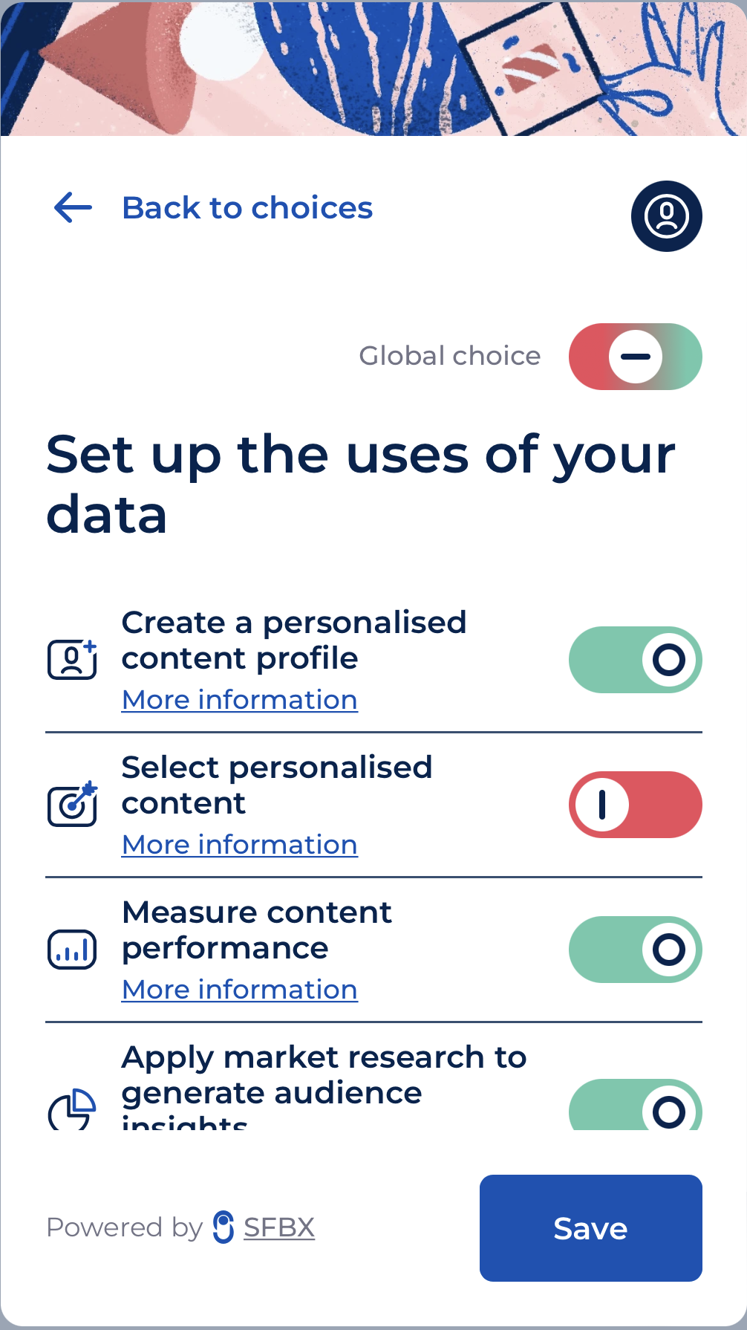
Task: Turn off Measure content performance toggle
Action: [635, 950]
